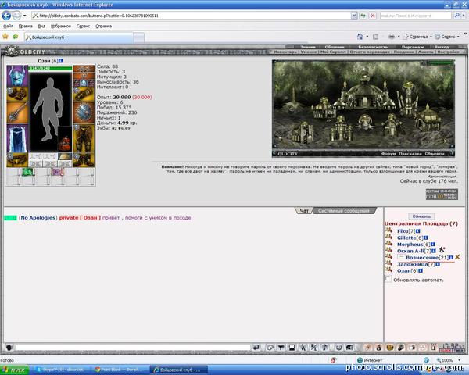The image size is (469, 375).
Task: Click the round shield slot
Action: tap(84, 112)
